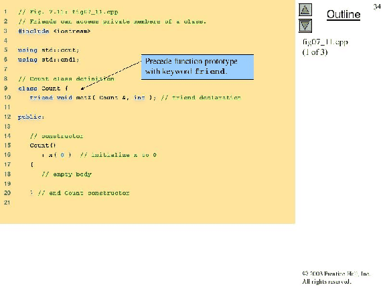Image resolution: width=385 pixels, height=289 pixels.
Task: Click the using std::cout; line
Action: [48, 50]
